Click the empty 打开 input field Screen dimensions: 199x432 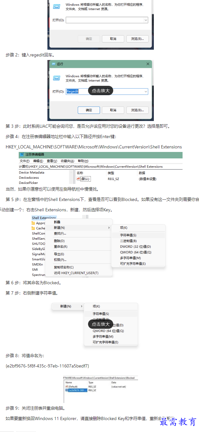tap(107, 20)
